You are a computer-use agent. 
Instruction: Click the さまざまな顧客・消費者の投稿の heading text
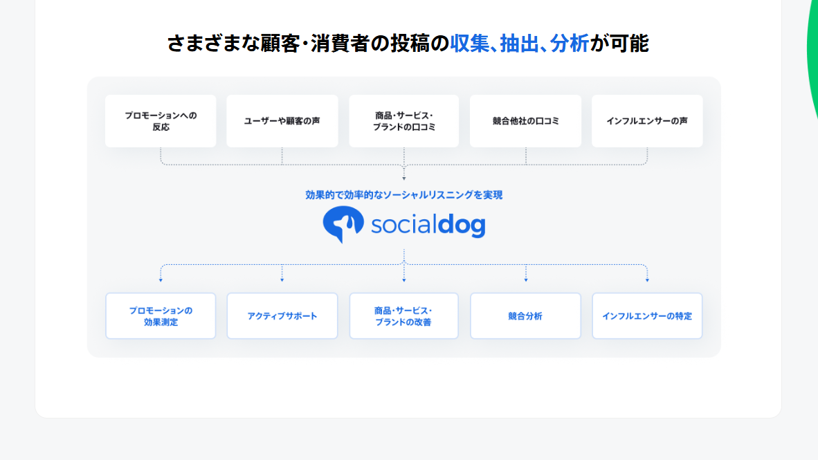coord(308,44)
